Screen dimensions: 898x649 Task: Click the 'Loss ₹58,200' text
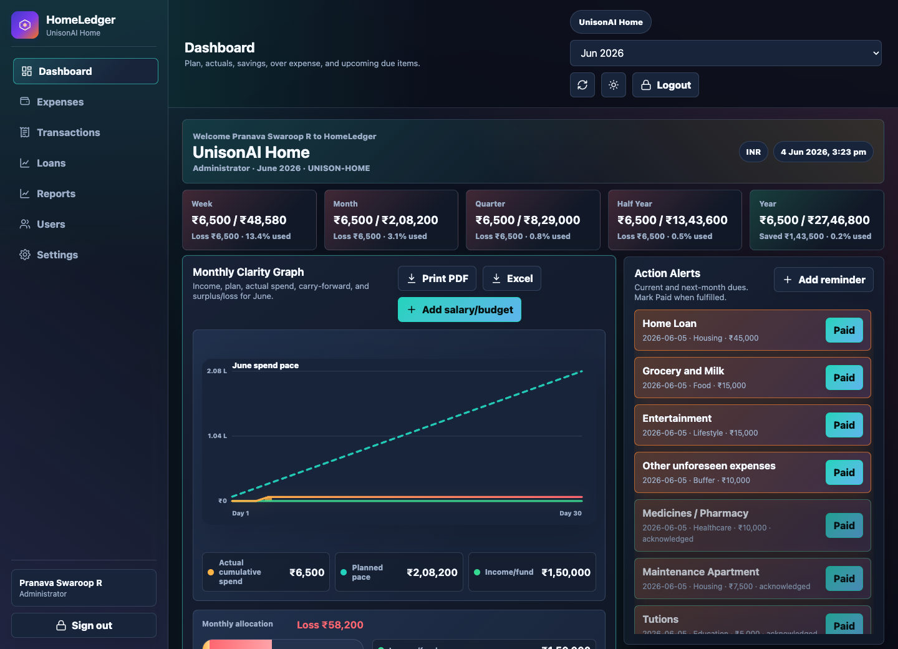[330, 625]
